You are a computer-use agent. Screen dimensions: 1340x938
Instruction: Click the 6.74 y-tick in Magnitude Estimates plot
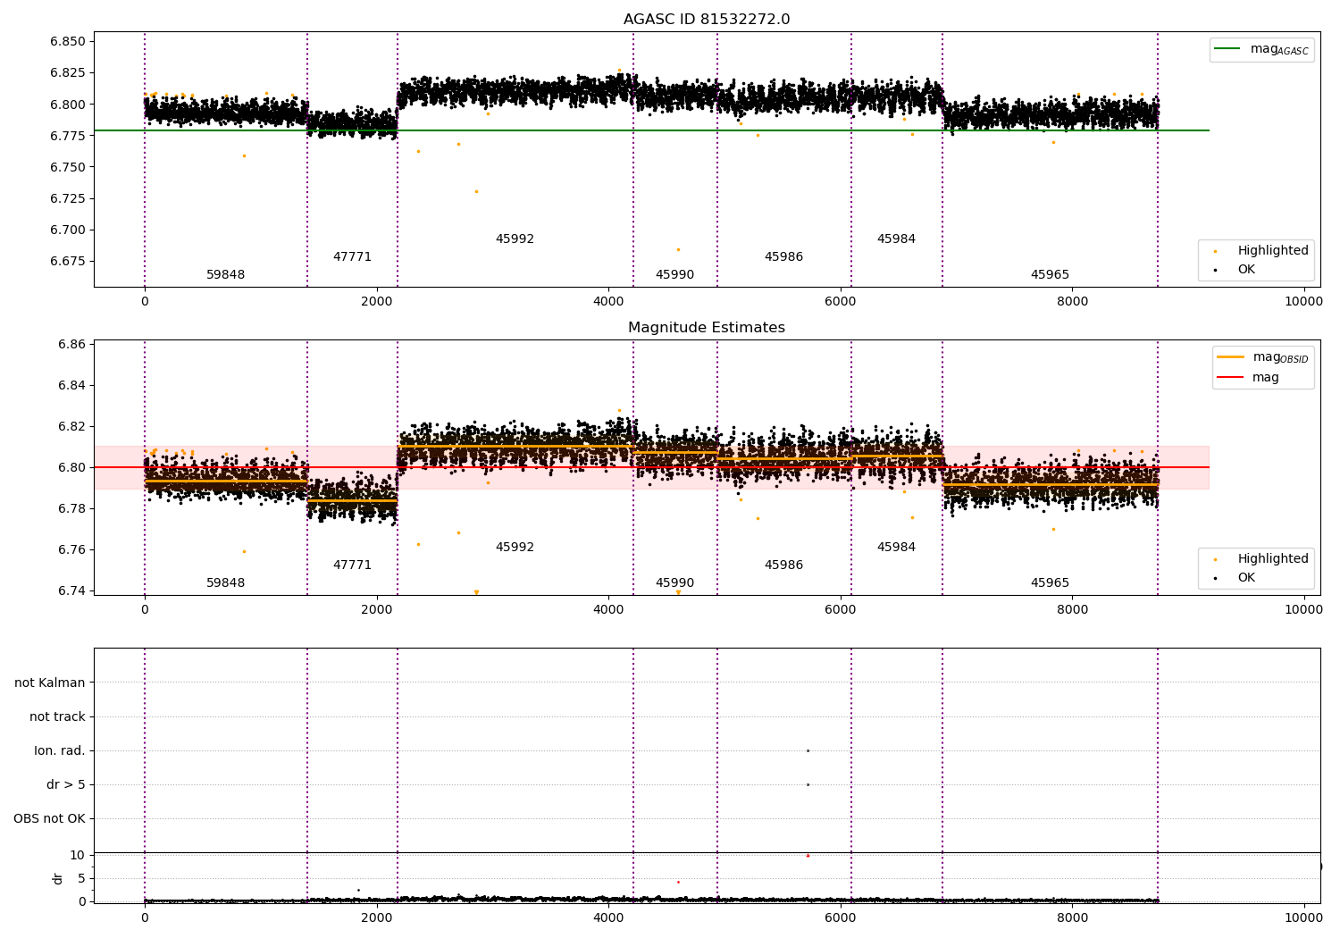coord(71,591)
